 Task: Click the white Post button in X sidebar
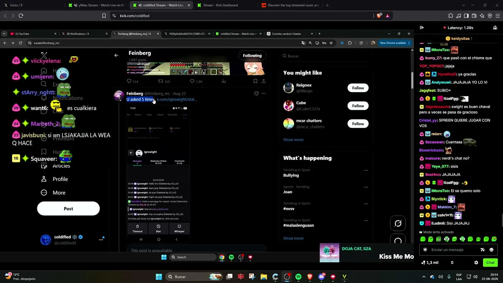(68, 209)
